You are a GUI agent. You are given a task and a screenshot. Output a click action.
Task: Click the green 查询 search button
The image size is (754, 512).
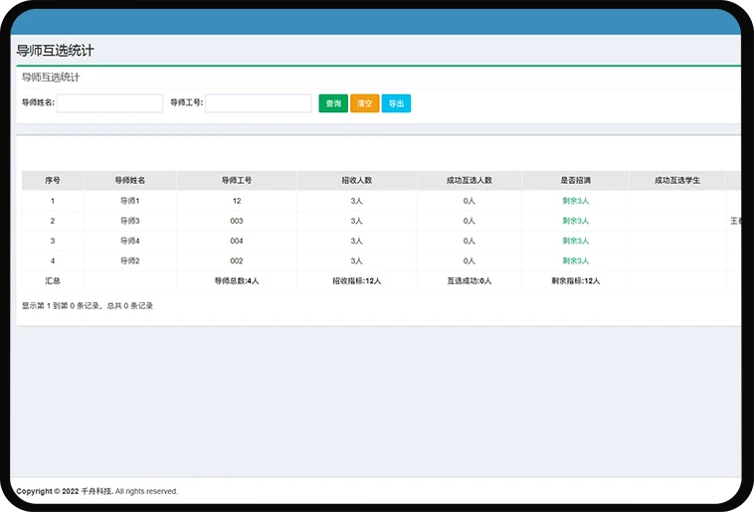333,103
